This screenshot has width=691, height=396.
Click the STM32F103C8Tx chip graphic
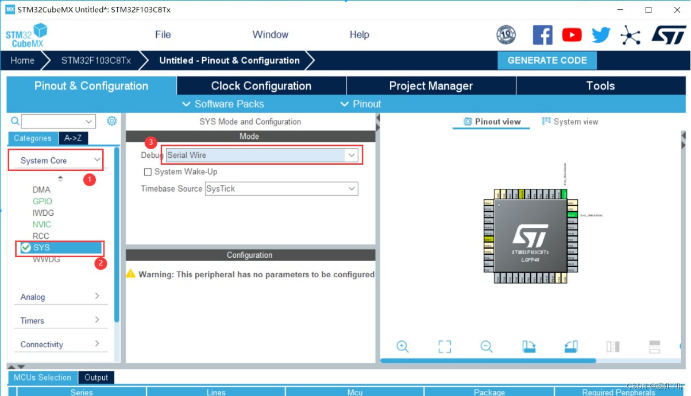tap(530, 236)
